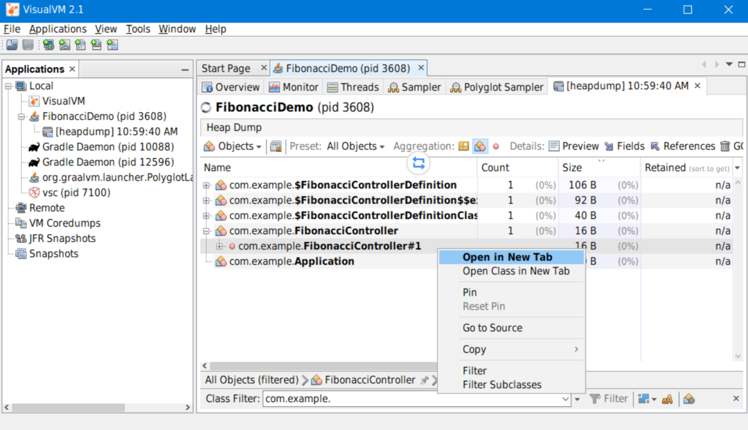
Task: Click Go to Source in the context menu
Action: click(x=492, y=328)
